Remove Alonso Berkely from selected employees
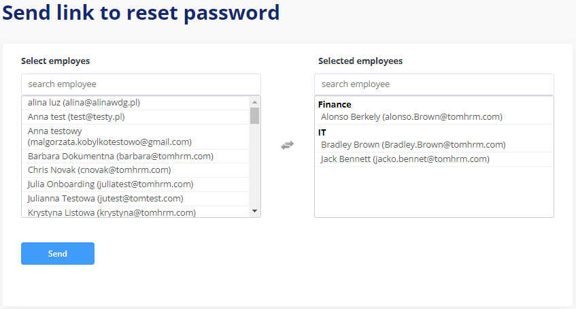Viewport: 576px width, 309px height. click(434, 117)
